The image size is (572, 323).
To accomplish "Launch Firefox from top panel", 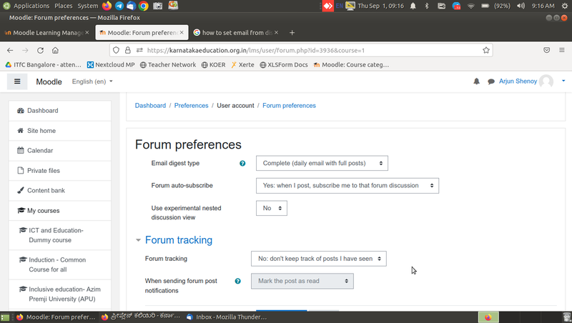I will point(107,6).
